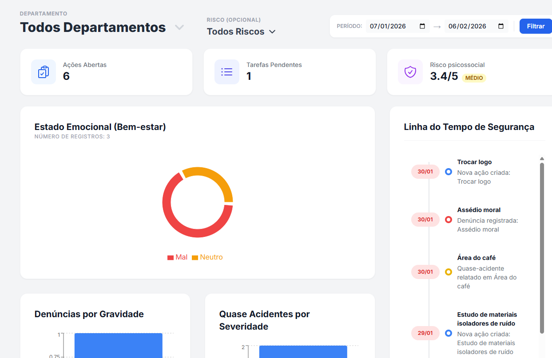
Task: Click the Tarefas Pendentes list icon
Action: (227, 72)
